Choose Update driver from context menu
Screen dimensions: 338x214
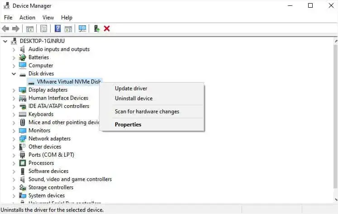coord(131,88)
